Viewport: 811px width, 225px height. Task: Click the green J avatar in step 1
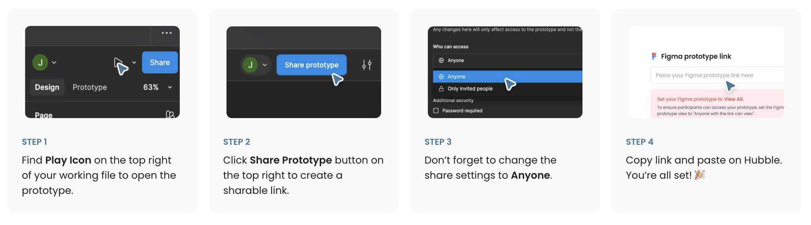point(40,63)
